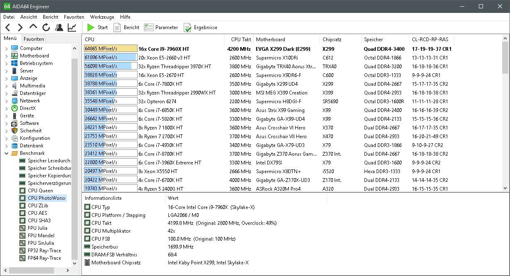Select the Benchmark hourglass icon
The image size is (510, 276).
[x=15, y=153]
